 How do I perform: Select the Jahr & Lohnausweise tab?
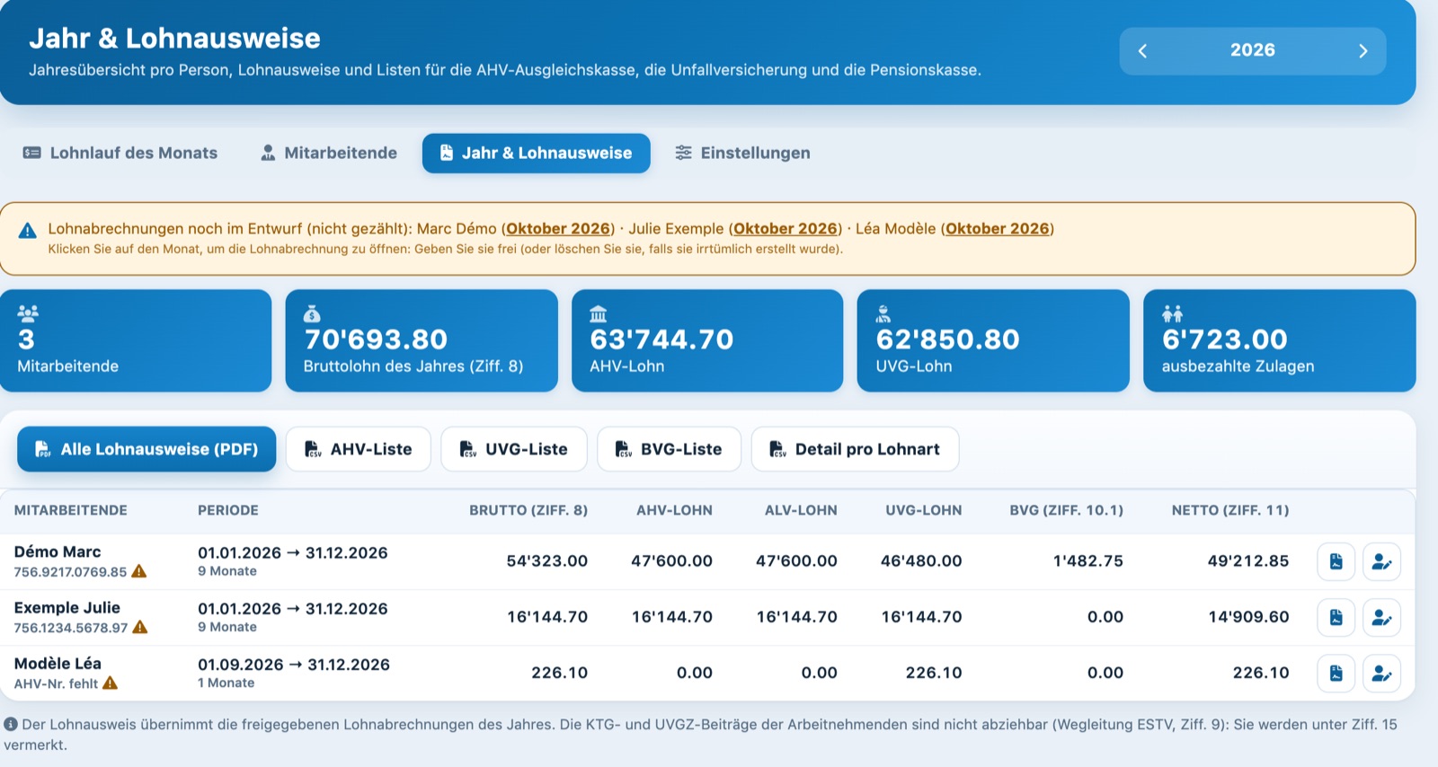537,153
